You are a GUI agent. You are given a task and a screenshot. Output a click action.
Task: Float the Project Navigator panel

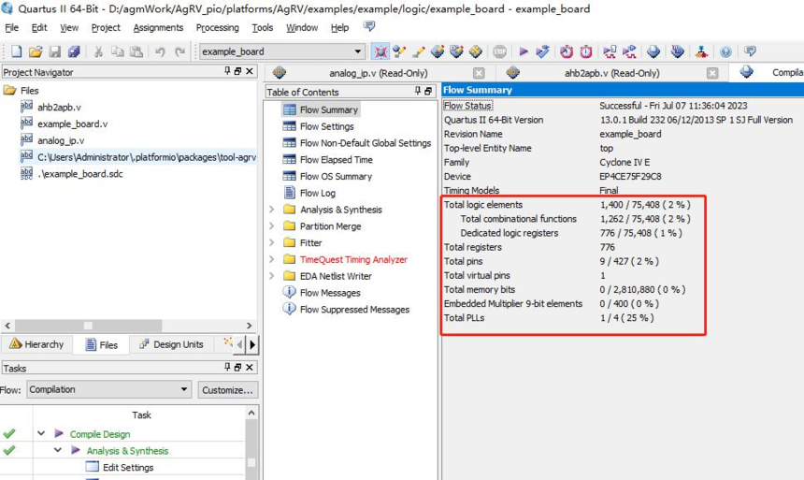point(237,71)
